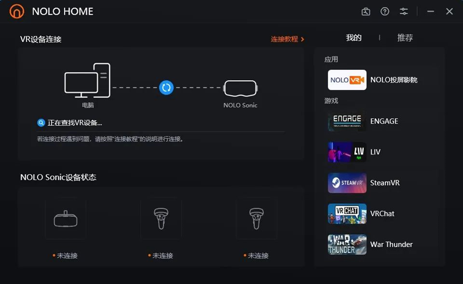Click 未连接 under the middle controller
The width and height of the screenshot is (463, 284).
click(x=162, y=255)
